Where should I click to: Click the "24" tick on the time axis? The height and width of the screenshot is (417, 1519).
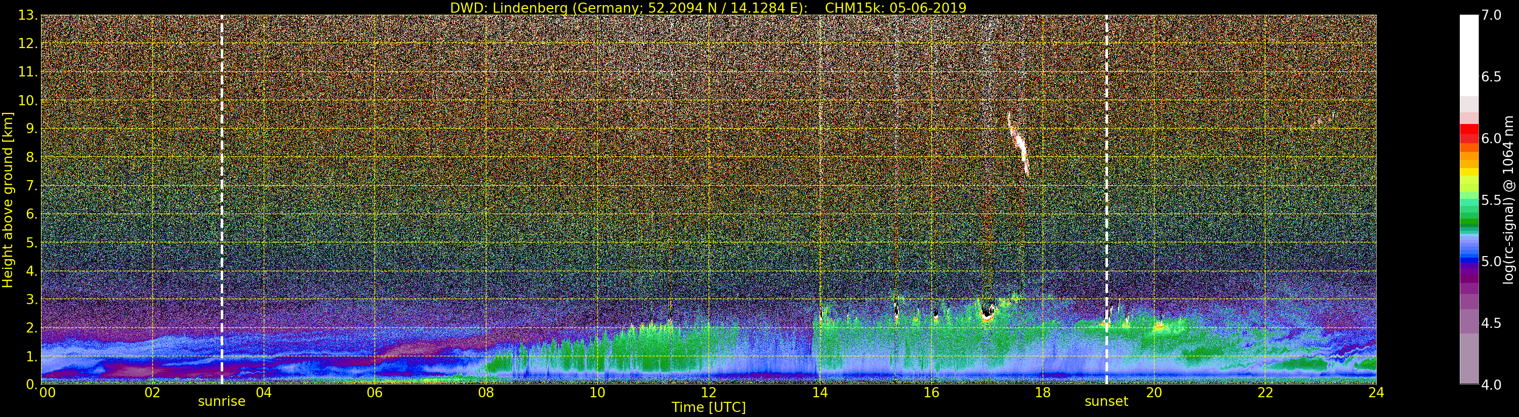pyautogui.click(x=1376, y=393)
